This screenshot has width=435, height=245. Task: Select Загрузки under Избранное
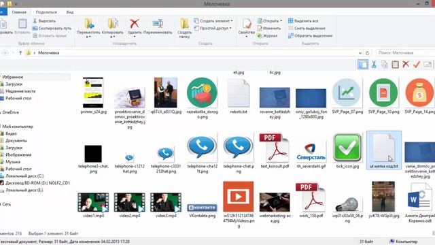tap(14, 84)
